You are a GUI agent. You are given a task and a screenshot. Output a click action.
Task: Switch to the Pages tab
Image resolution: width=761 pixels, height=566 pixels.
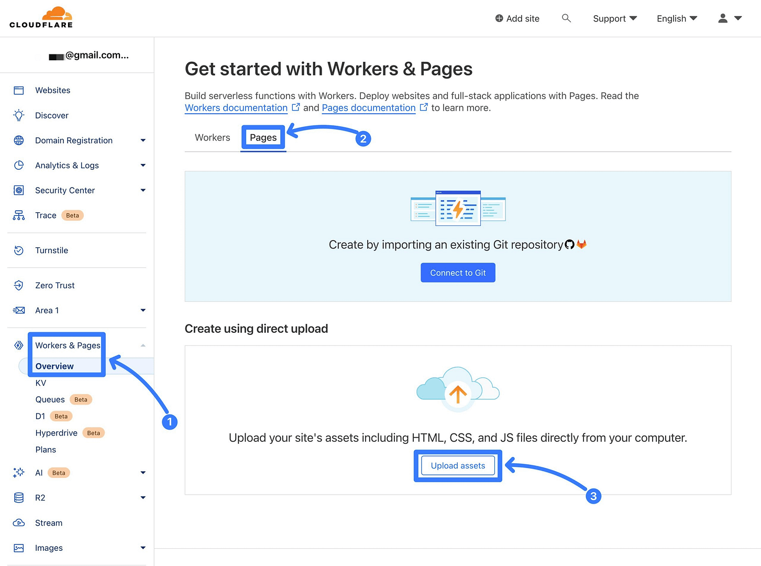[263, 137]
